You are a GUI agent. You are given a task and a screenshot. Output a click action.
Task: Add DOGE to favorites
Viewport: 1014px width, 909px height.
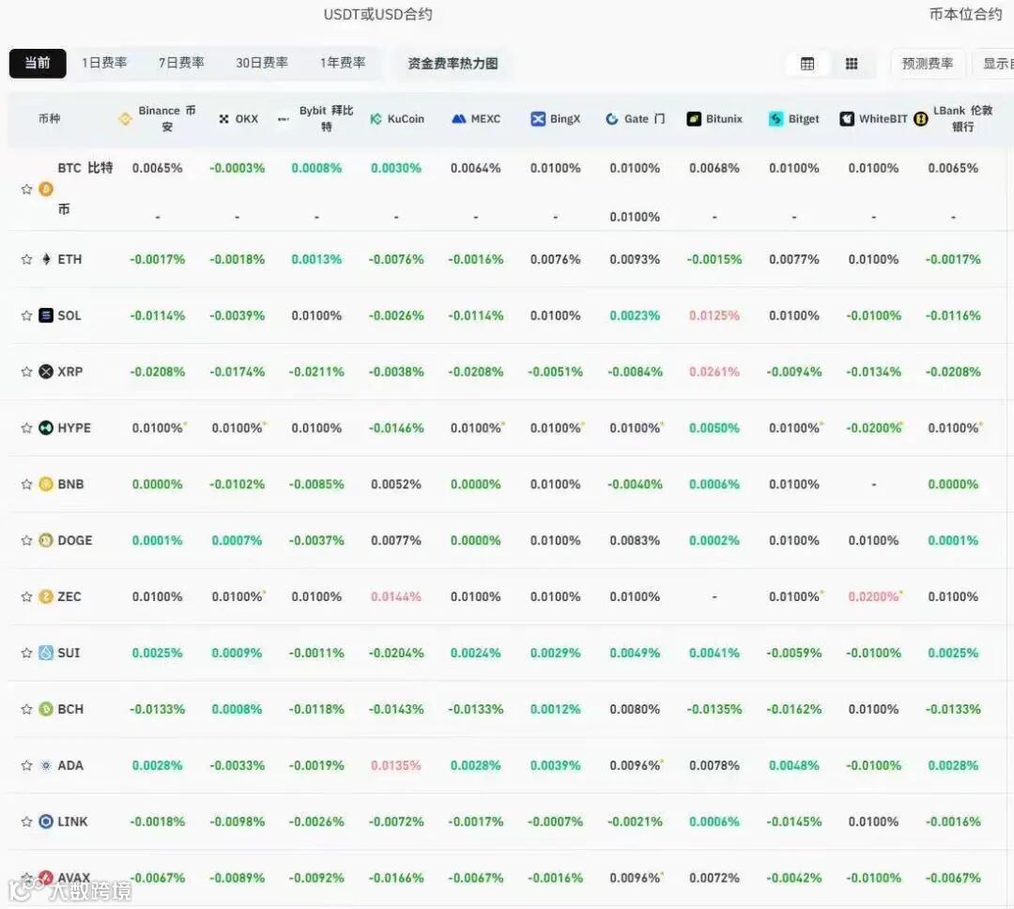pos(26,541)
